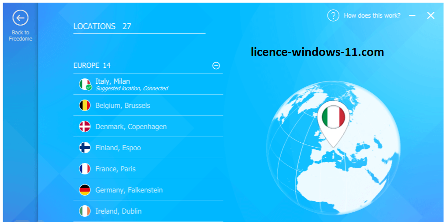This screenshot has height=222, width=446.
Task: Minimize the Freedome window
Action: click(412, 15)
